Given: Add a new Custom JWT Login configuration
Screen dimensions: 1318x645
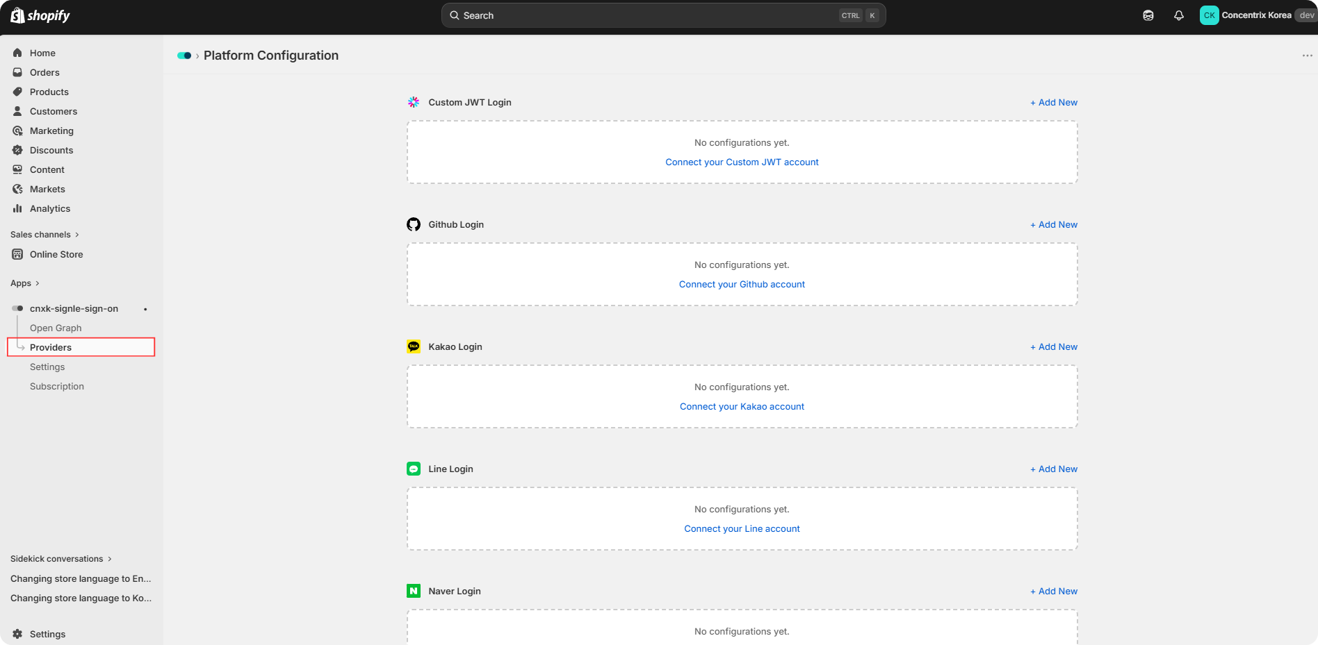Looking at the screenshot, I should (1054, 102).
